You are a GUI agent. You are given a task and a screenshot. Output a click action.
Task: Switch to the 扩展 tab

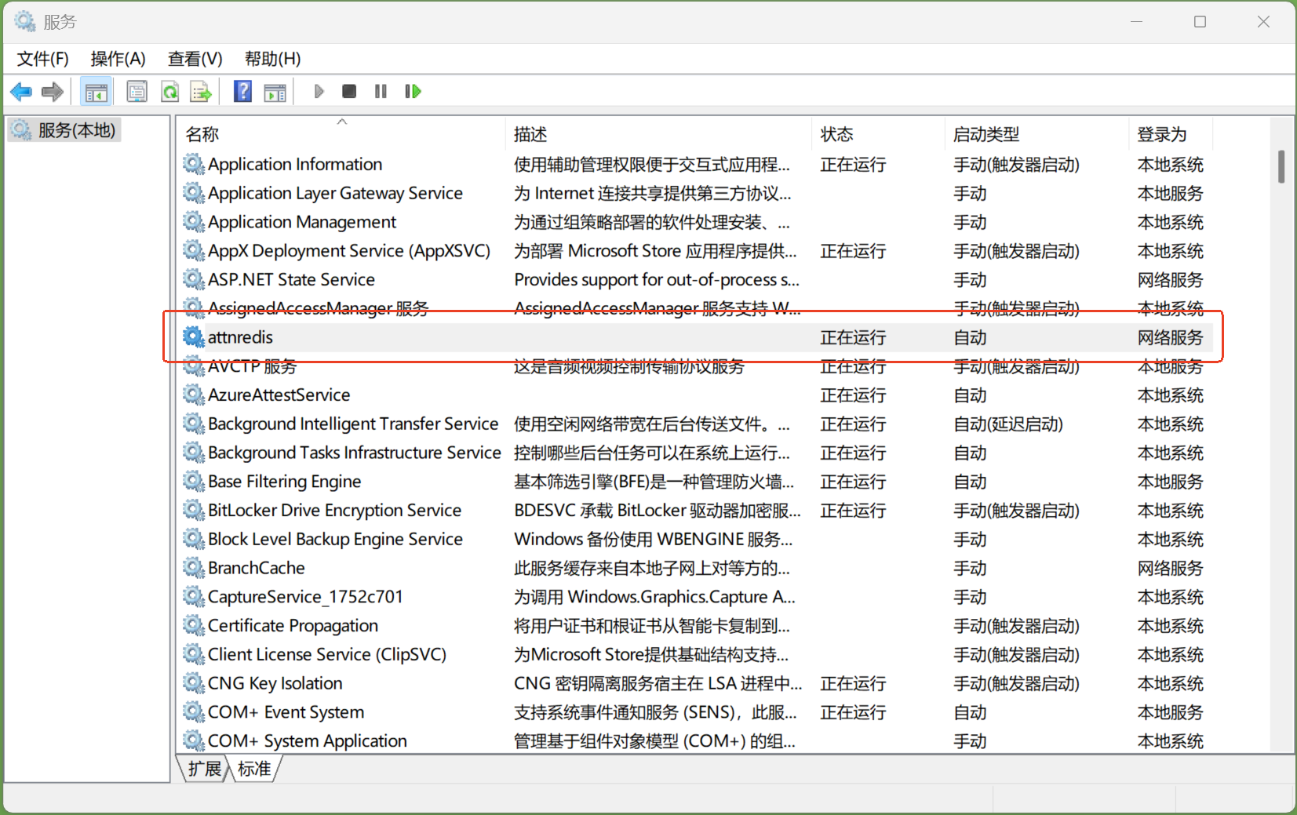(x=205, y=769)
